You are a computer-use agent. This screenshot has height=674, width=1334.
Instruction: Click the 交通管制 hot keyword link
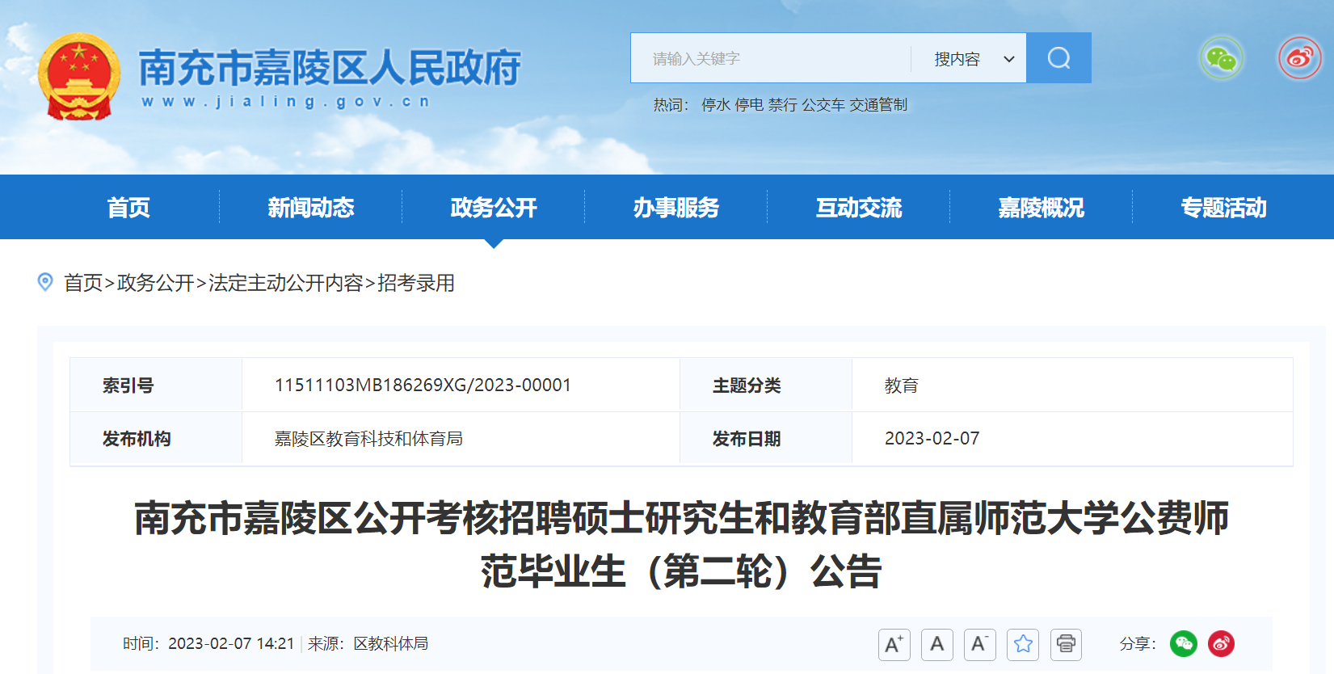877,105
